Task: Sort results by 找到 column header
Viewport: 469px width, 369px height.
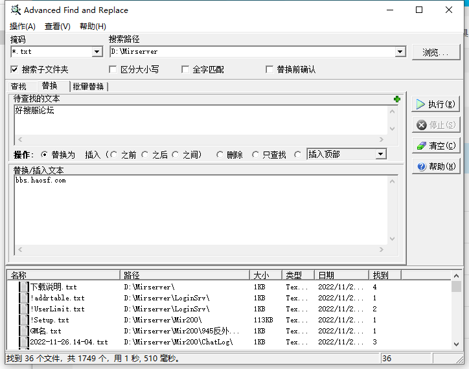Action: pyautogui.click(x=385, y=275)
